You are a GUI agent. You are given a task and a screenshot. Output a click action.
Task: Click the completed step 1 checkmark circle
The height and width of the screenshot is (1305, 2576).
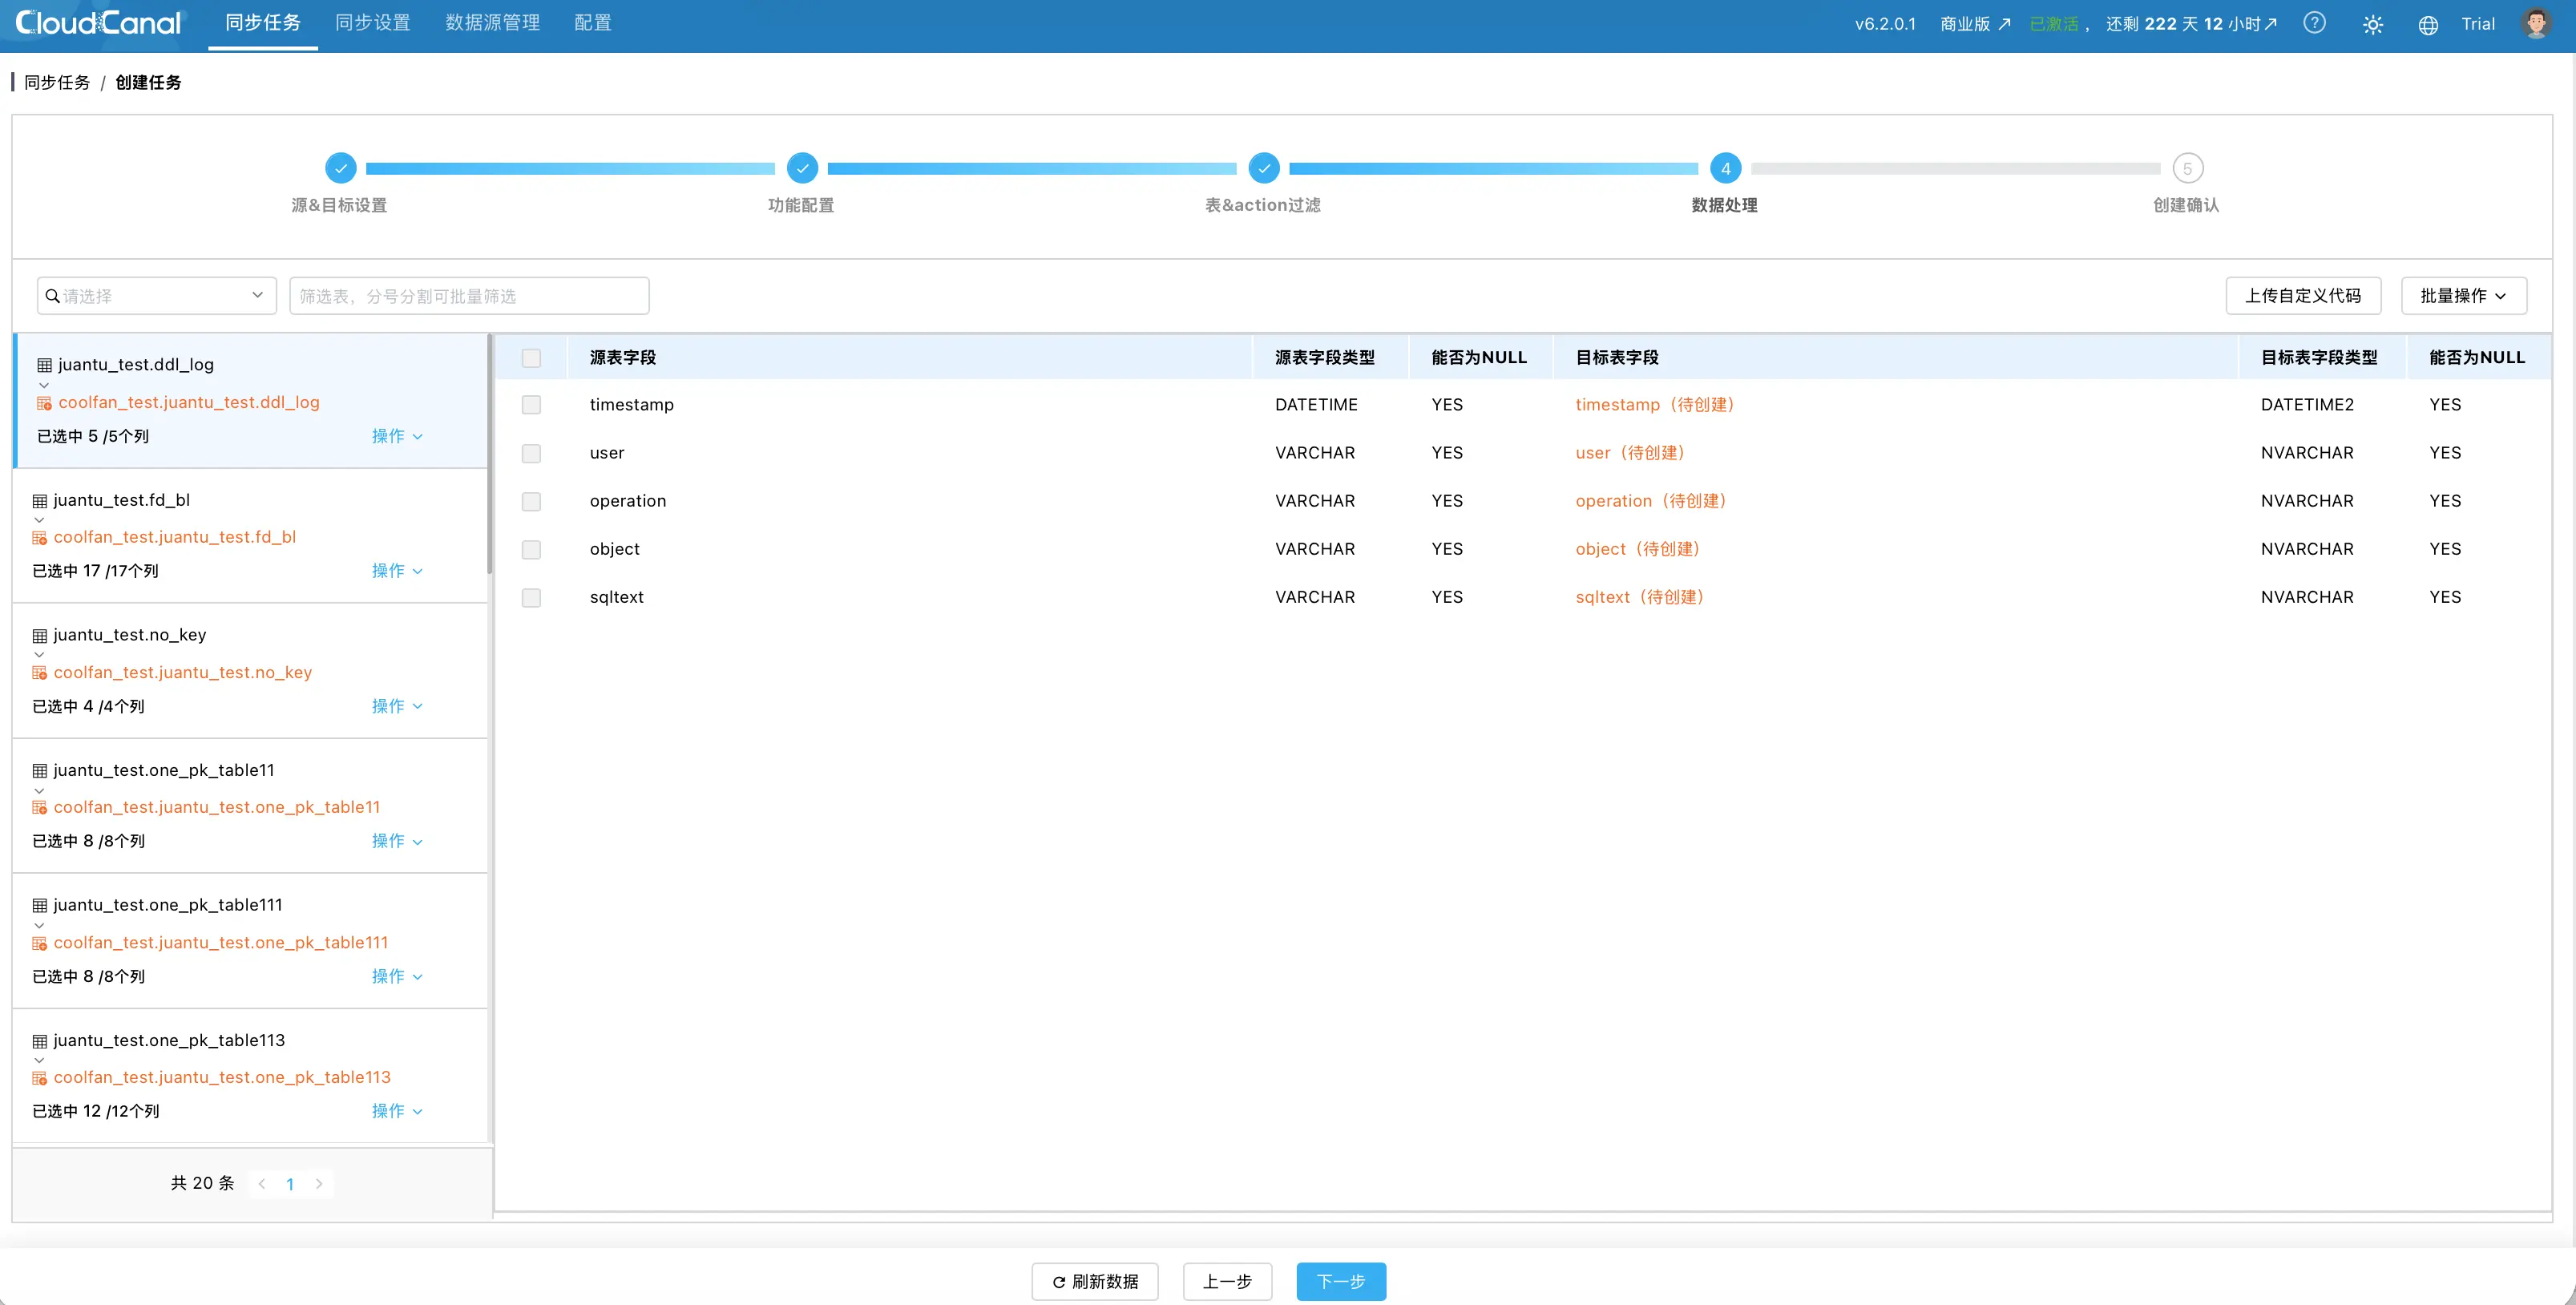click(x=340, y=168)
